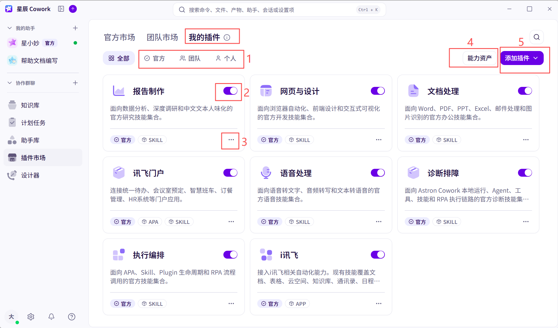Image resolution: width=558 pixels, height=328 pixels.
Task: Click the 网页与设计 card description text
Action: click(x=319, y=113)
